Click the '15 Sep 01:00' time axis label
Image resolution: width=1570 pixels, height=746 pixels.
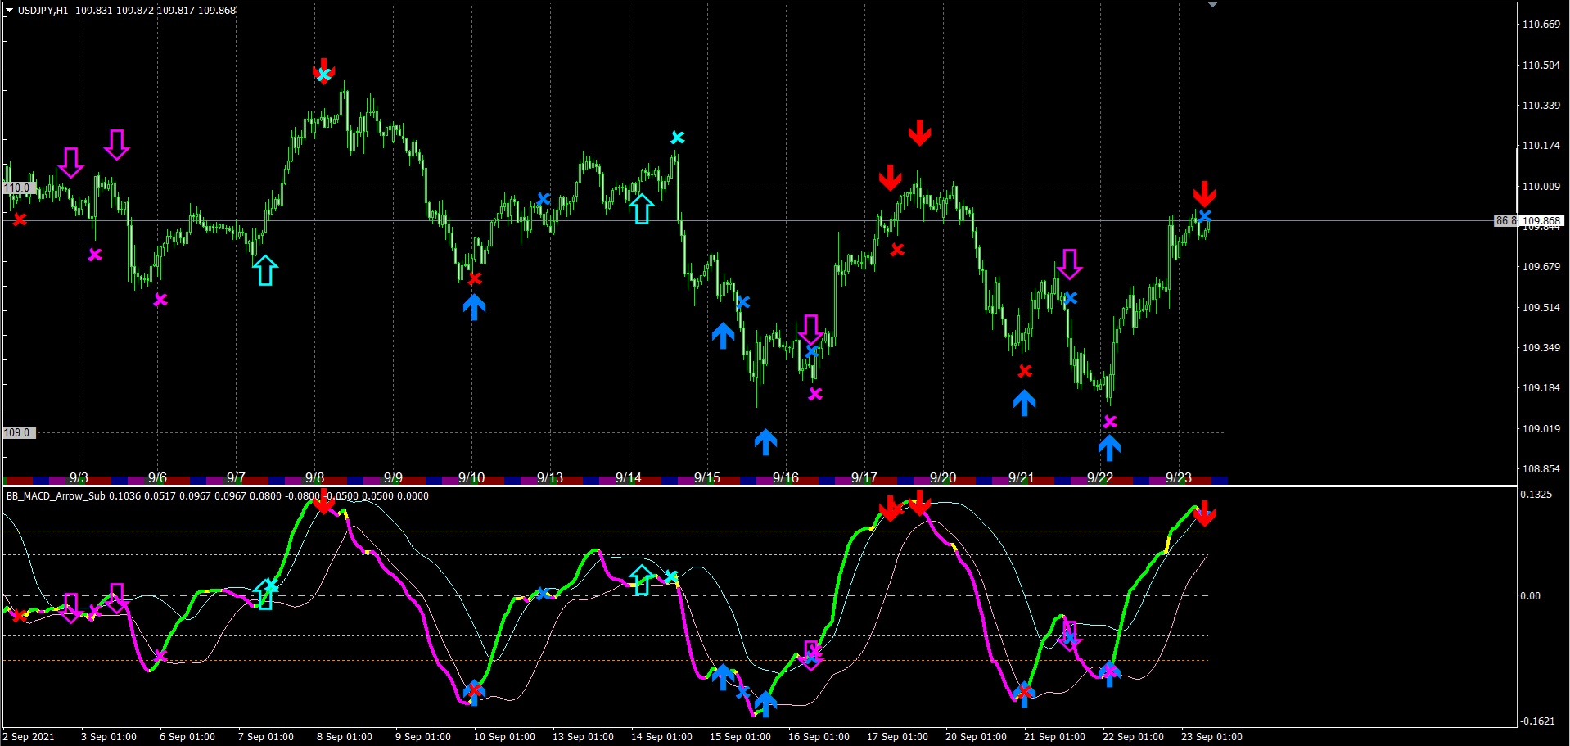point(740,737)
